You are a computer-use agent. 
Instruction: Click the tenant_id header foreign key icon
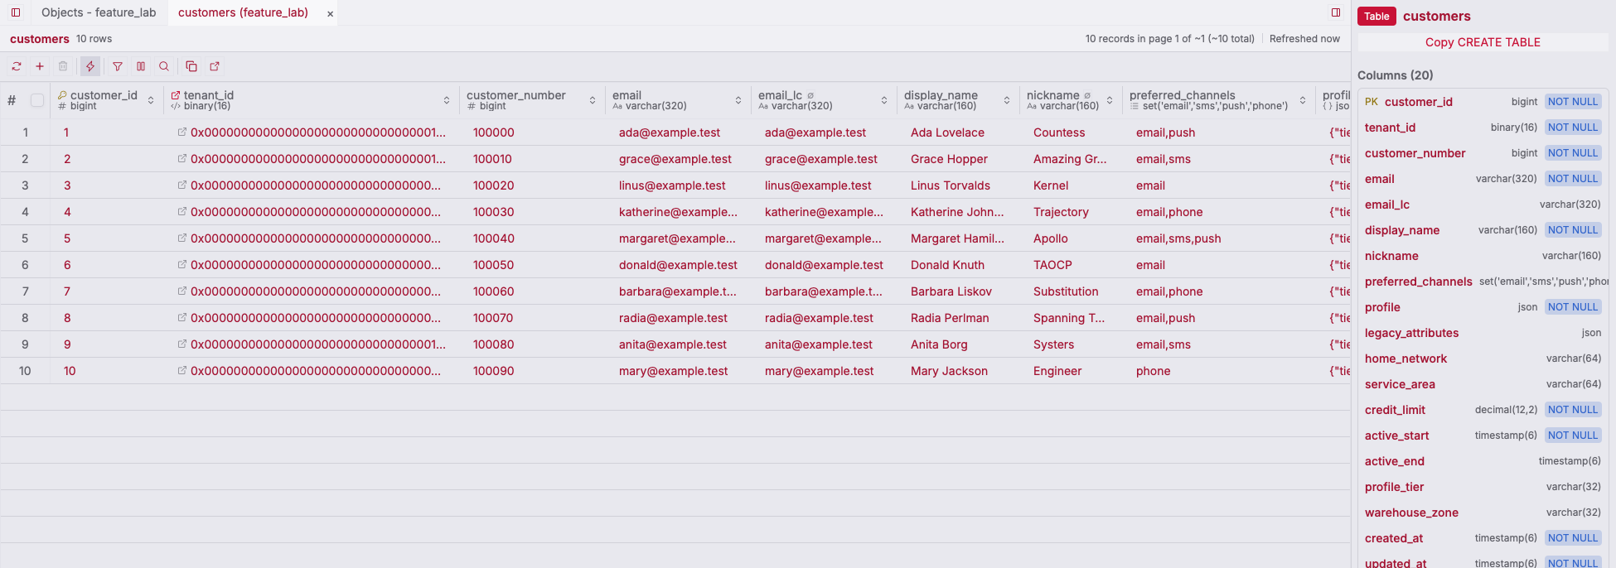coord(176,95)
